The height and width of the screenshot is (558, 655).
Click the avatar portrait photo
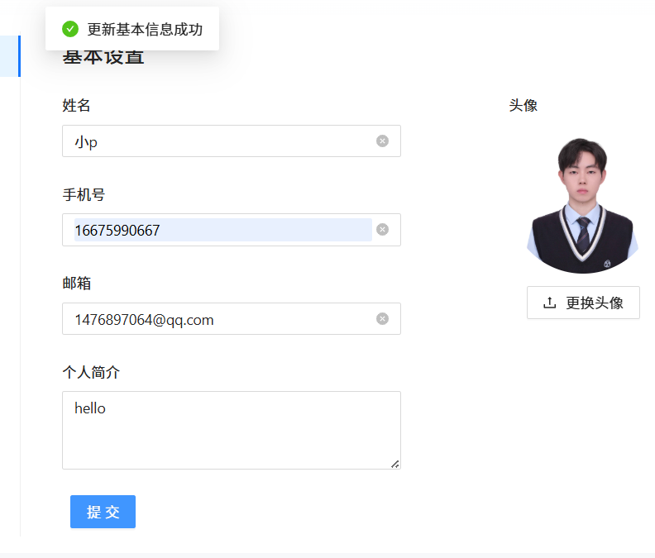pos(583,206)
